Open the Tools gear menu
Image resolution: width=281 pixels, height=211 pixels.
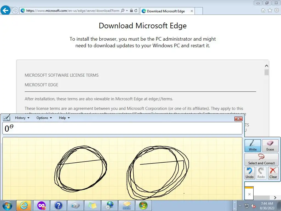tap(277, 10)
